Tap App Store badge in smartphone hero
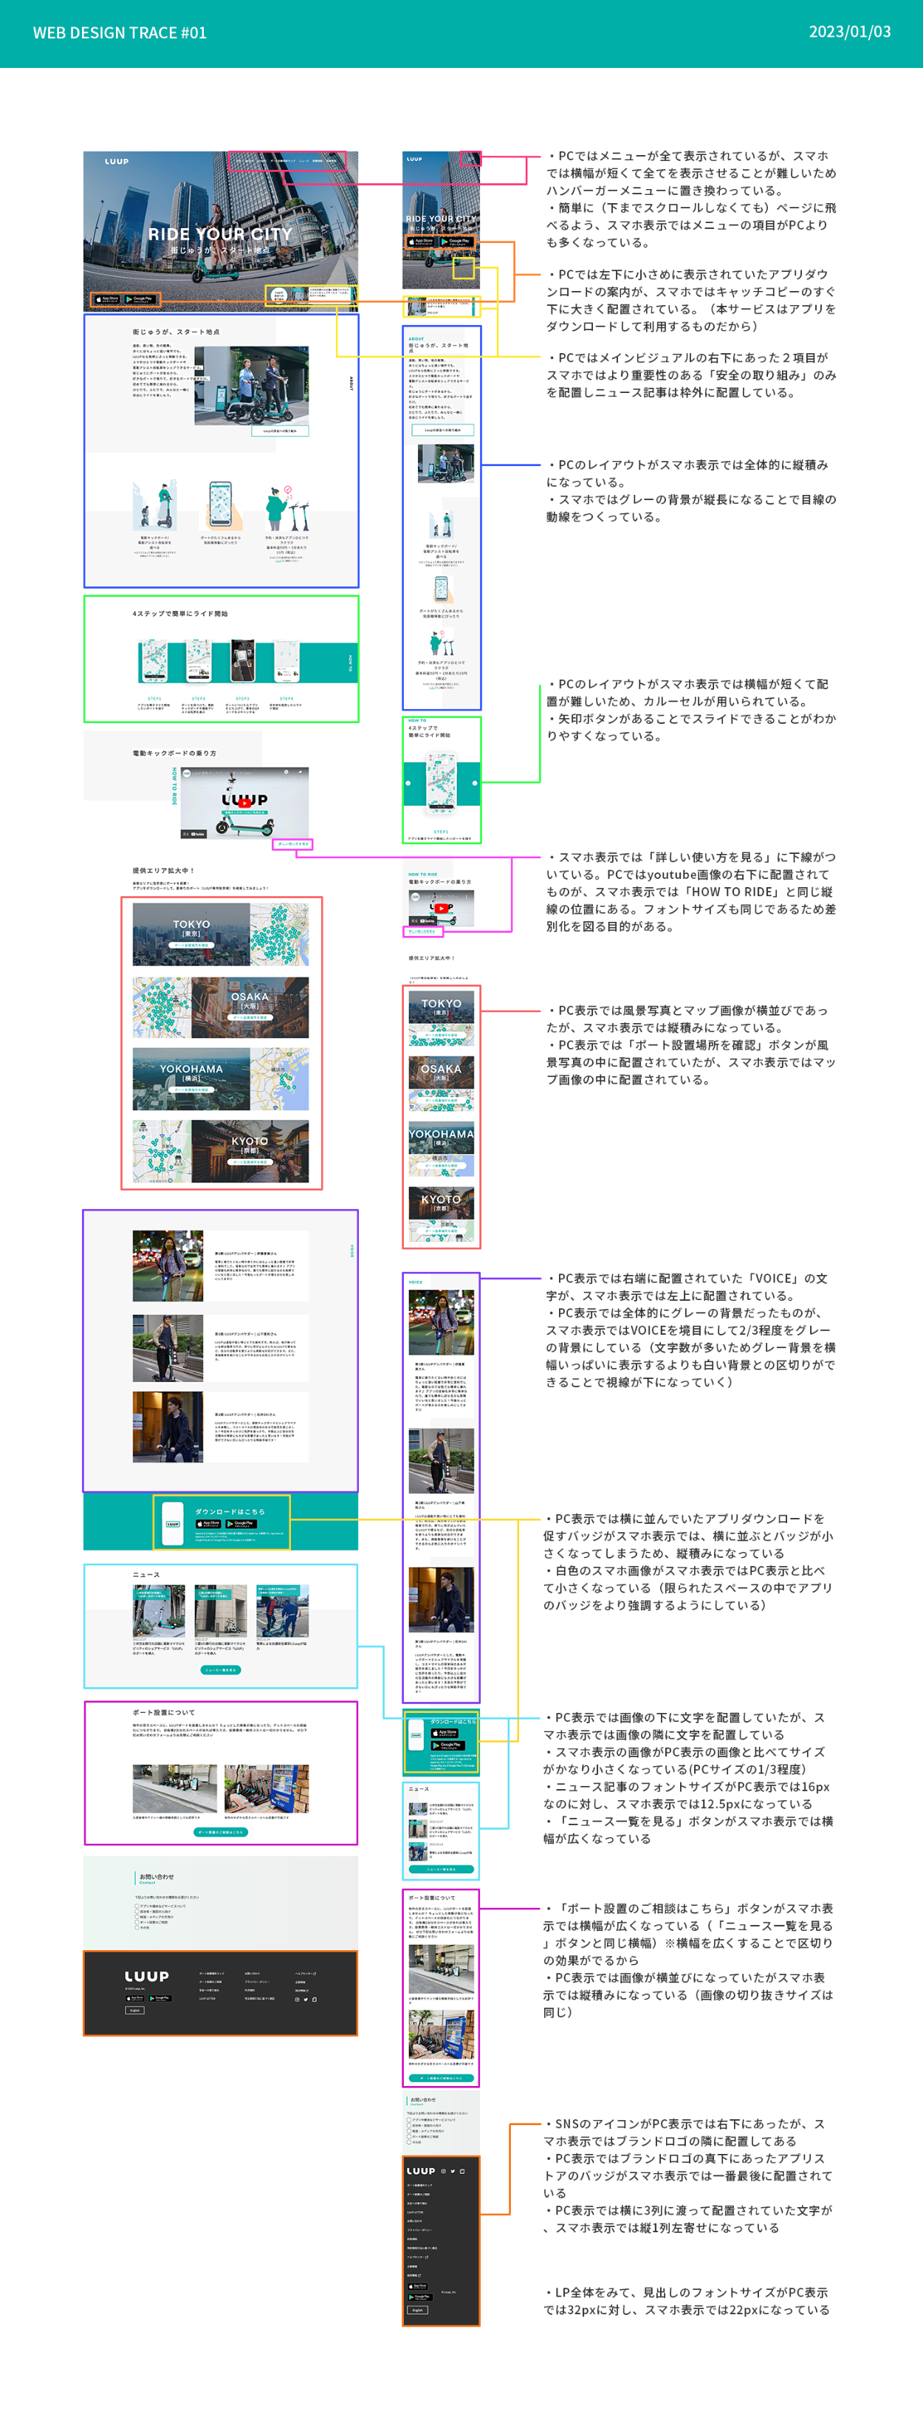Viewport: 923px width, 2411px height. tap(422, 242)
